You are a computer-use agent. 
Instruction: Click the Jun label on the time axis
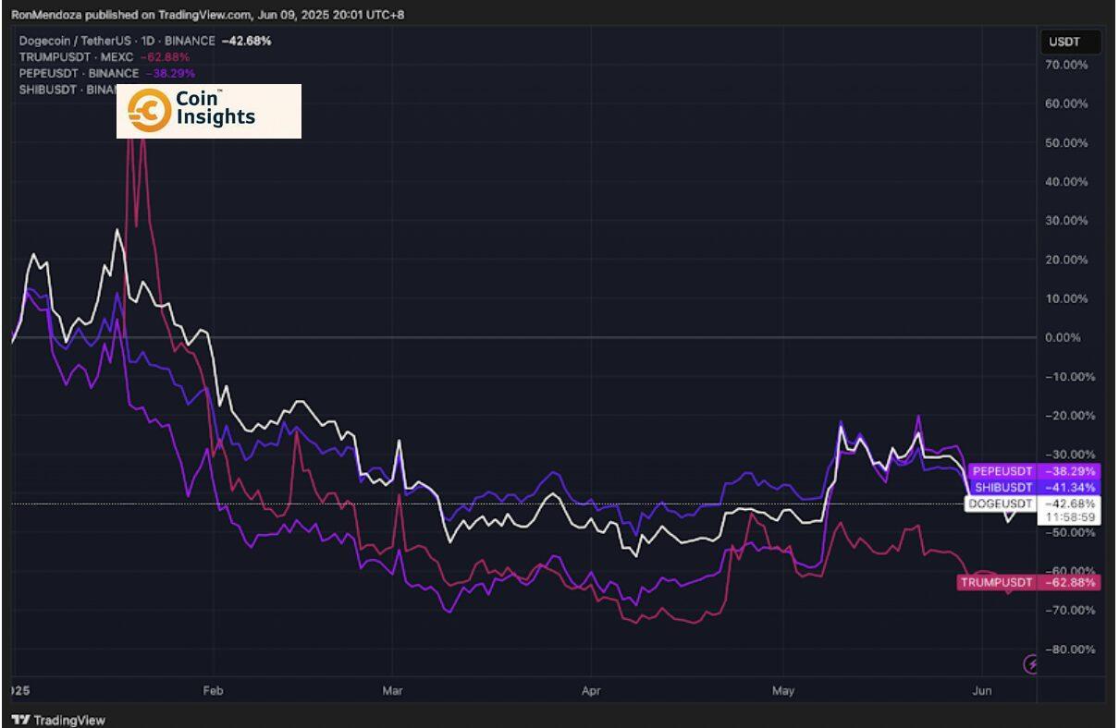click(982, 690)
